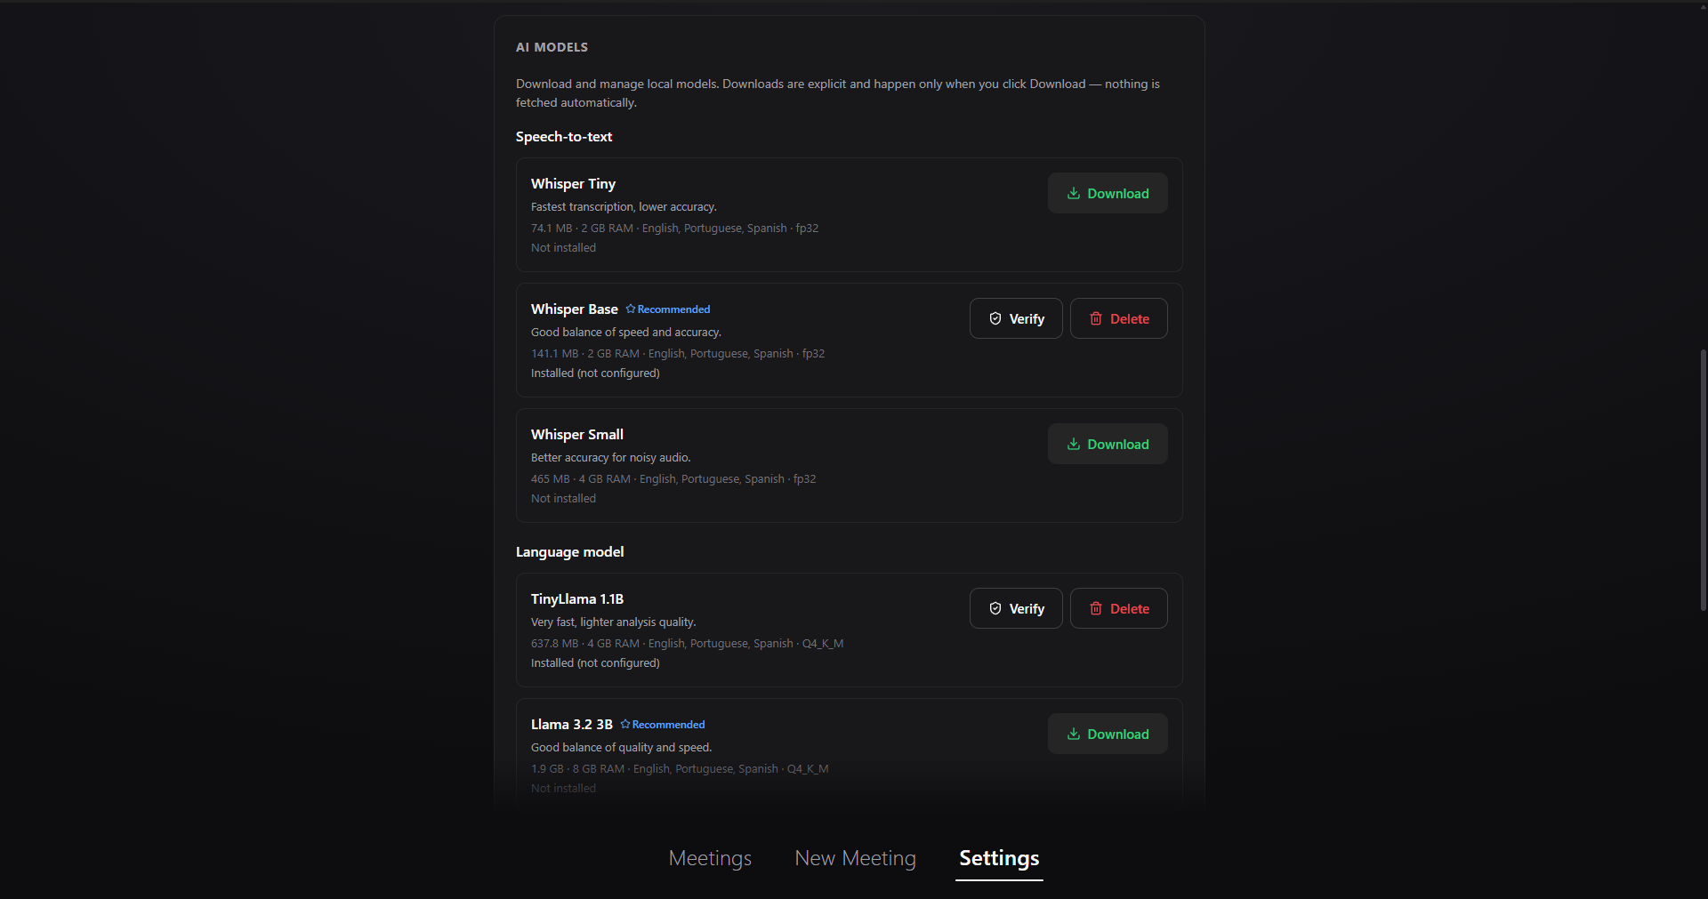
Task: Click the '465 MB · 4 GB RAM' specs line
Action: tap(673, 478)
